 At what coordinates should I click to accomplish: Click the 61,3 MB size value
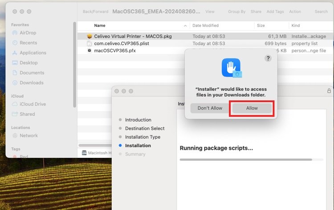click(277, 36)
